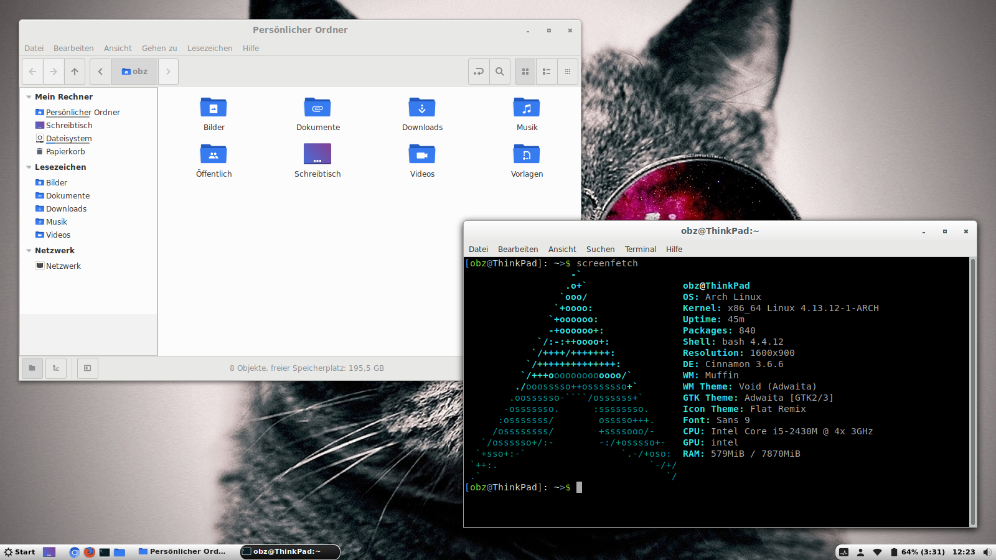Open the Videos bookmark in sidebar
Screen dimensions: 996x560
53,235
